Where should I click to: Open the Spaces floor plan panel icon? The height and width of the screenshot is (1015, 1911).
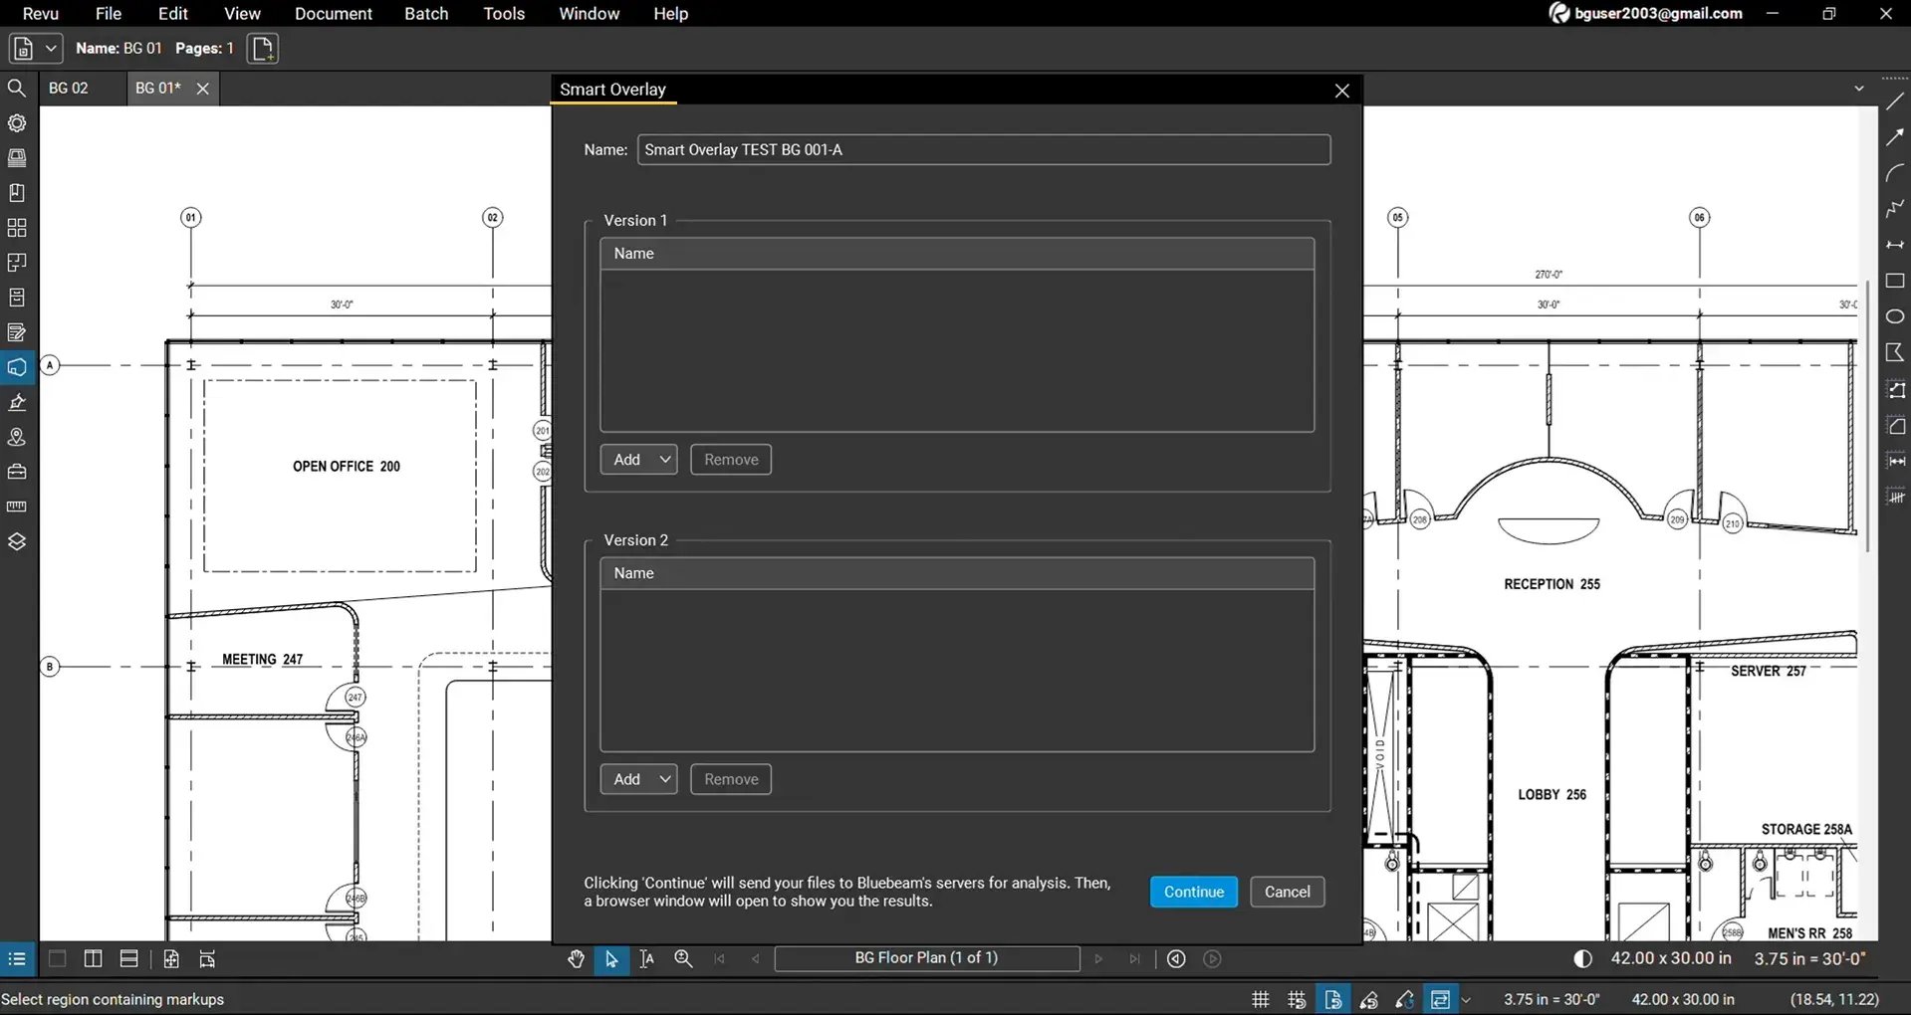tap(17, 263)
